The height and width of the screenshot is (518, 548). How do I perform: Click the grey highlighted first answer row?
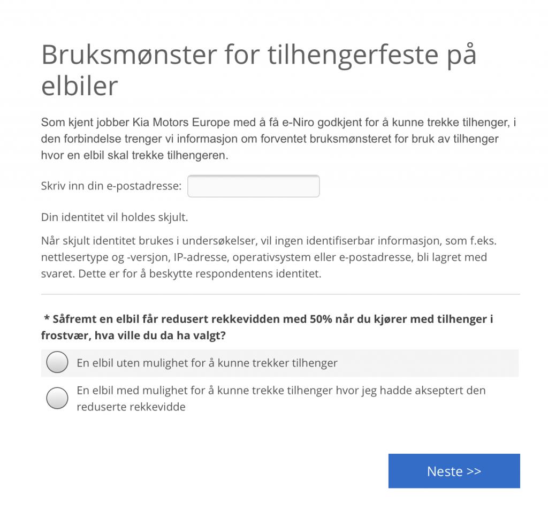[279, 363]
